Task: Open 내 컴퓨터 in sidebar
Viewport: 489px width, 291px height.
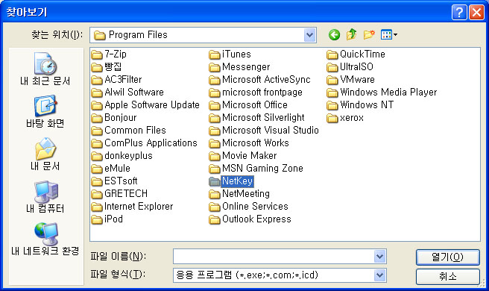Action: click(x=45, y=197)
